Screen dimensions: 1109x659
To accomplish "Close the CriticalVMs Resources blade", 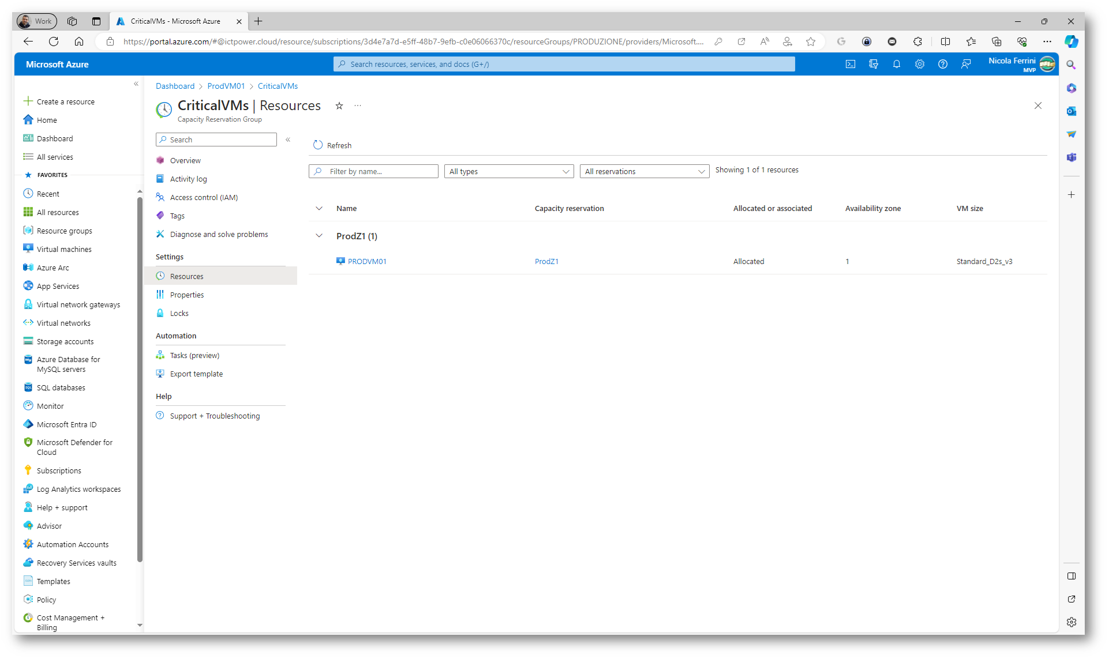I will click(x=1038, y=106).
